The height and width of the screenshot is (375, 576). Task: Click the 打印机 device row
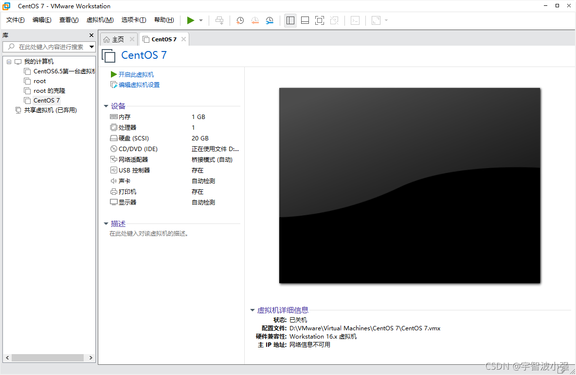[x=175, y=191]
